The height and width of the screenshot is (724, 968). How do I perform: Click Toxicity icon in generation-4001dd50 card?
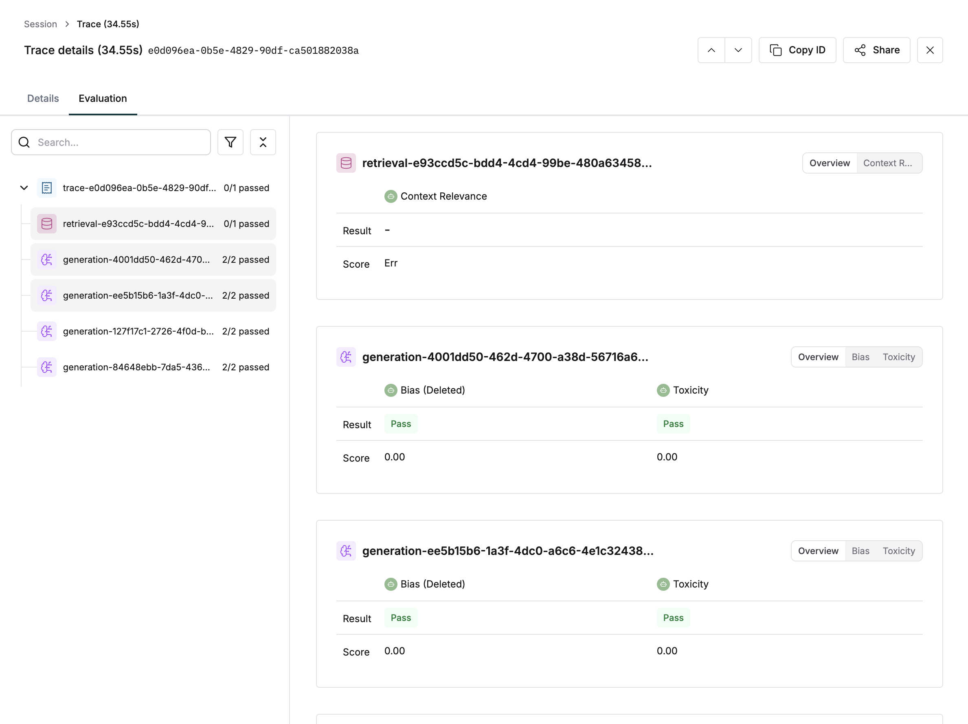[x=663, y=390]
